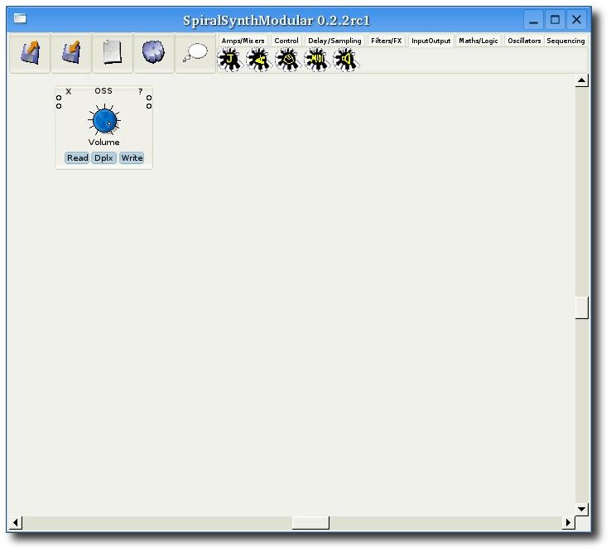Close the OSS module with its X
Image resolution: width=611 pixels, height=552 pixels.
pyautogui.click(x=69, y=91)
